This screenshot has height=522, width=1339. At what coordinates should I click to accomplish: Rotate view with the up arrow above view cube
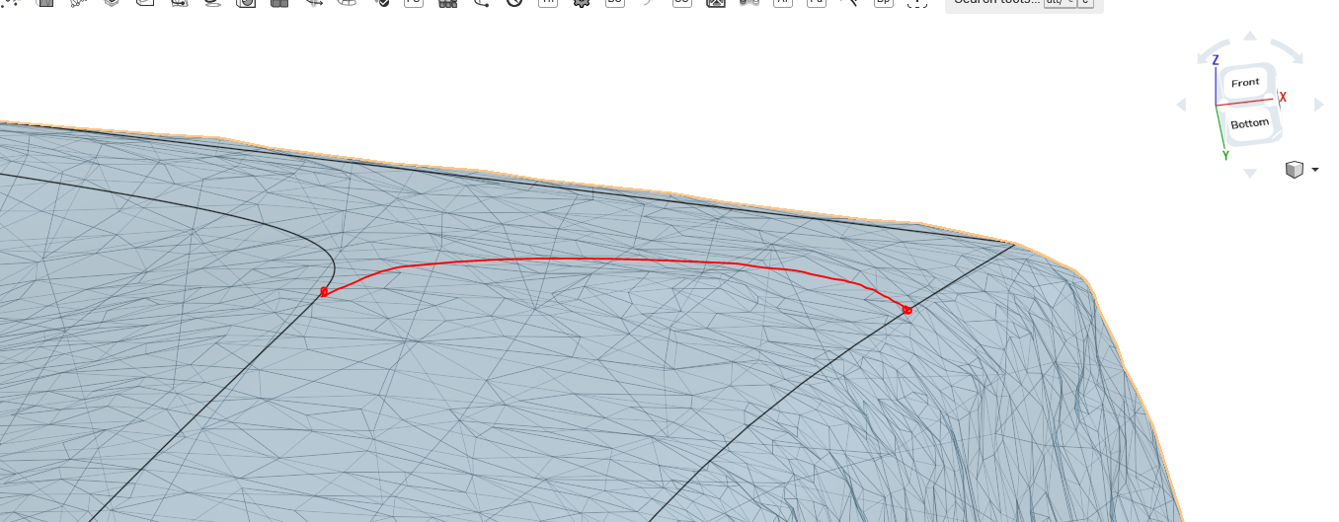(x=1250, y=36)
